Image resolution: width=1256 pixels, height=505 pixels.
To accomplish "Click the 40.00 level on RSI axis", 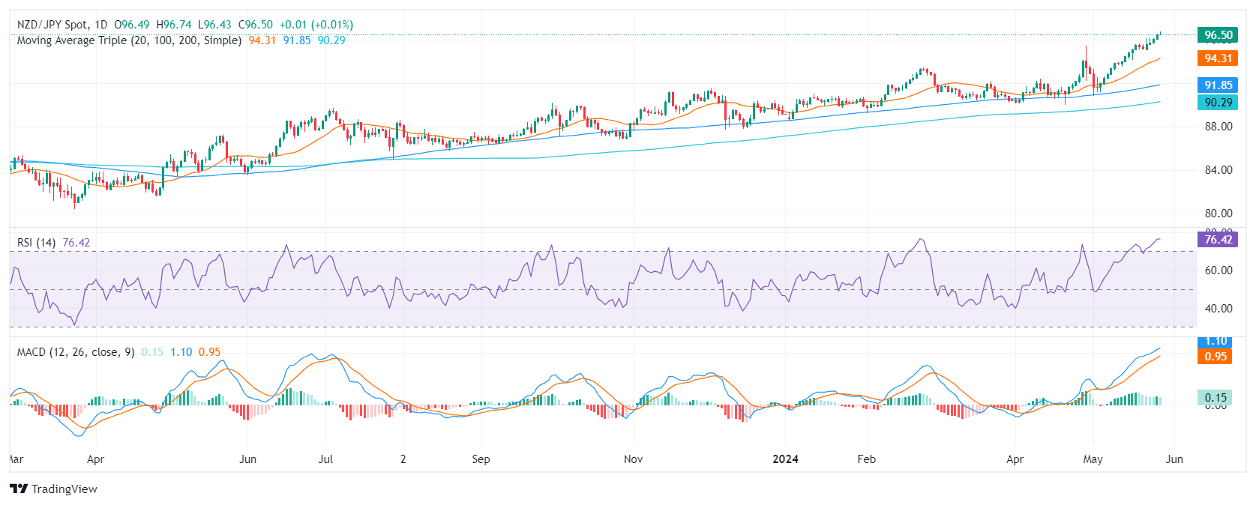I will click(x=1219, y=309).
